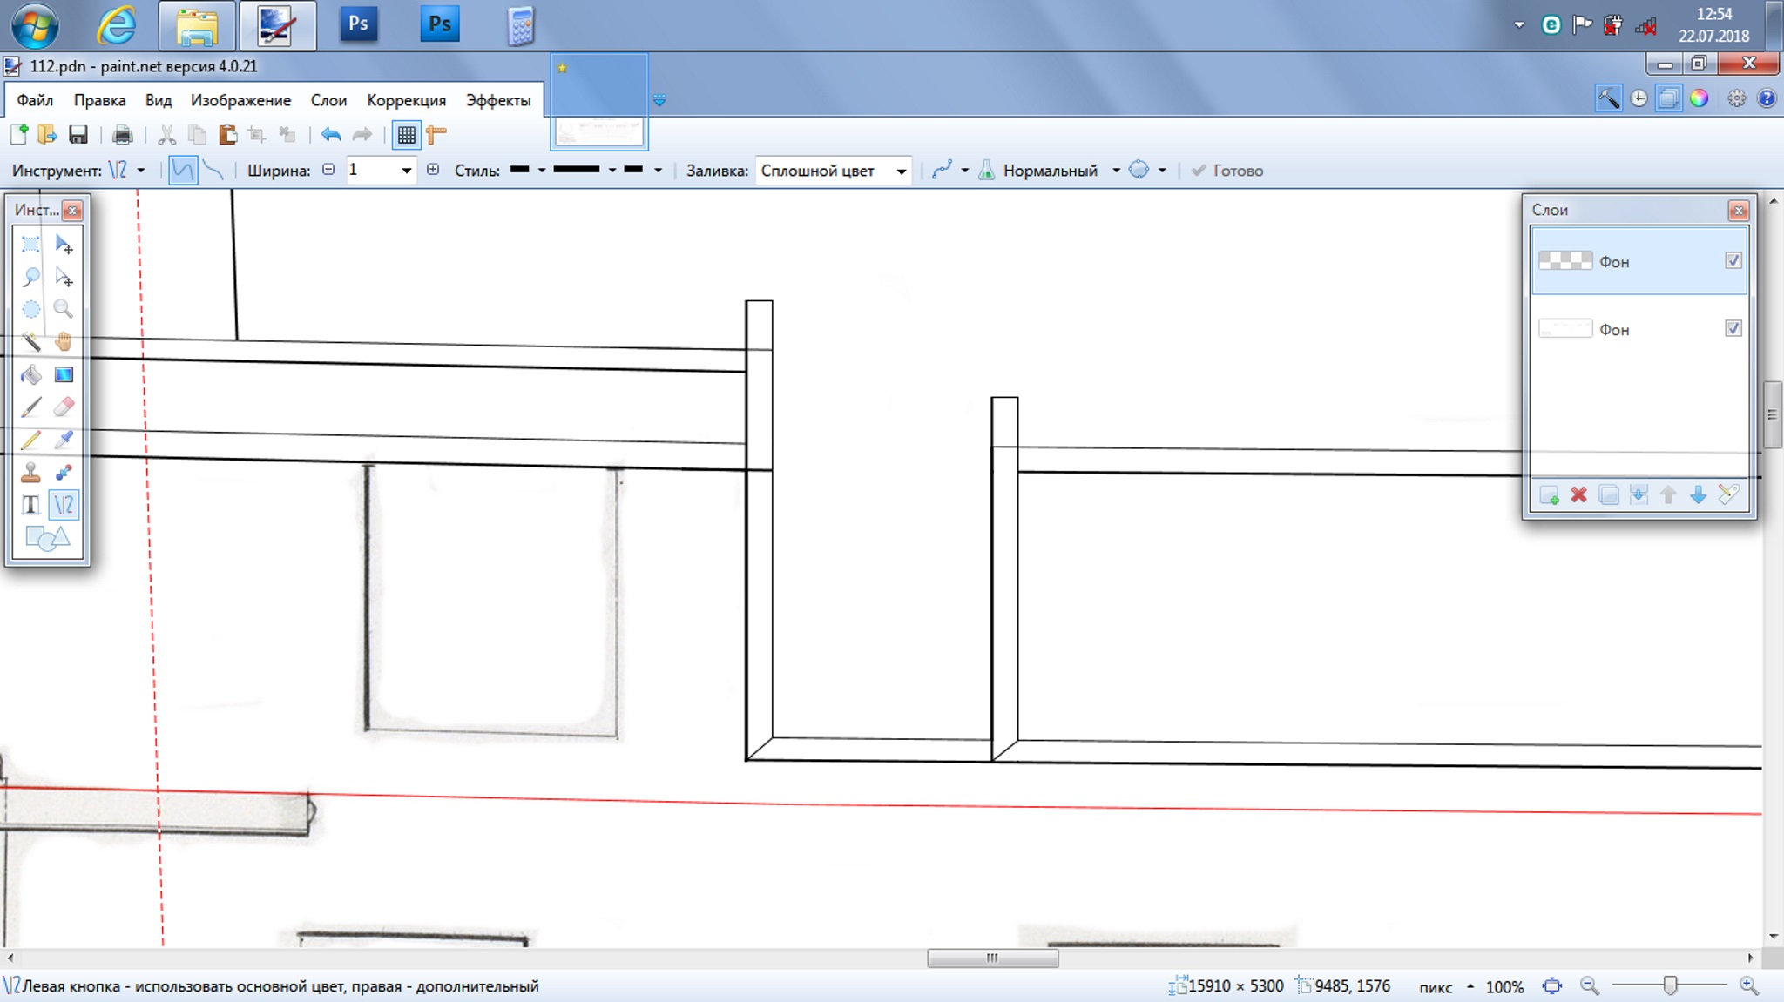The height and width of the screenshot is (1002, 1784).
Task: Select the Magic Wand tool
Action: click(x=30, y=341)
